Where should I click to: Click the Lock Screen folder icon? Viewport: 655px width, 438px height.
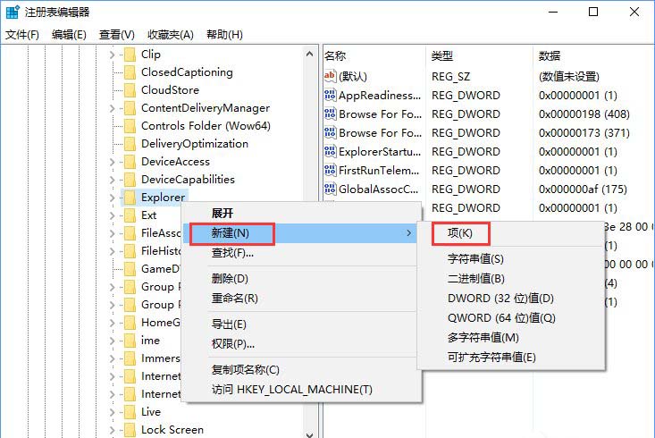tap(130, 430)
